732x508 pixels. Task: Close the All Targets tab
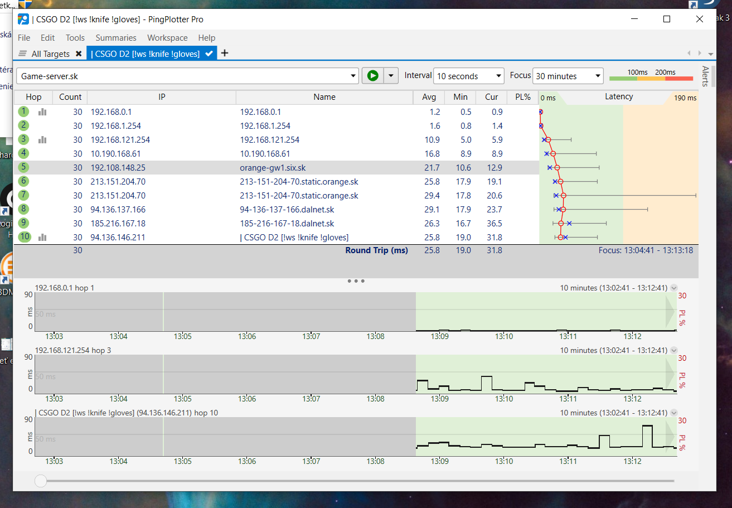[x=79, y=54]
